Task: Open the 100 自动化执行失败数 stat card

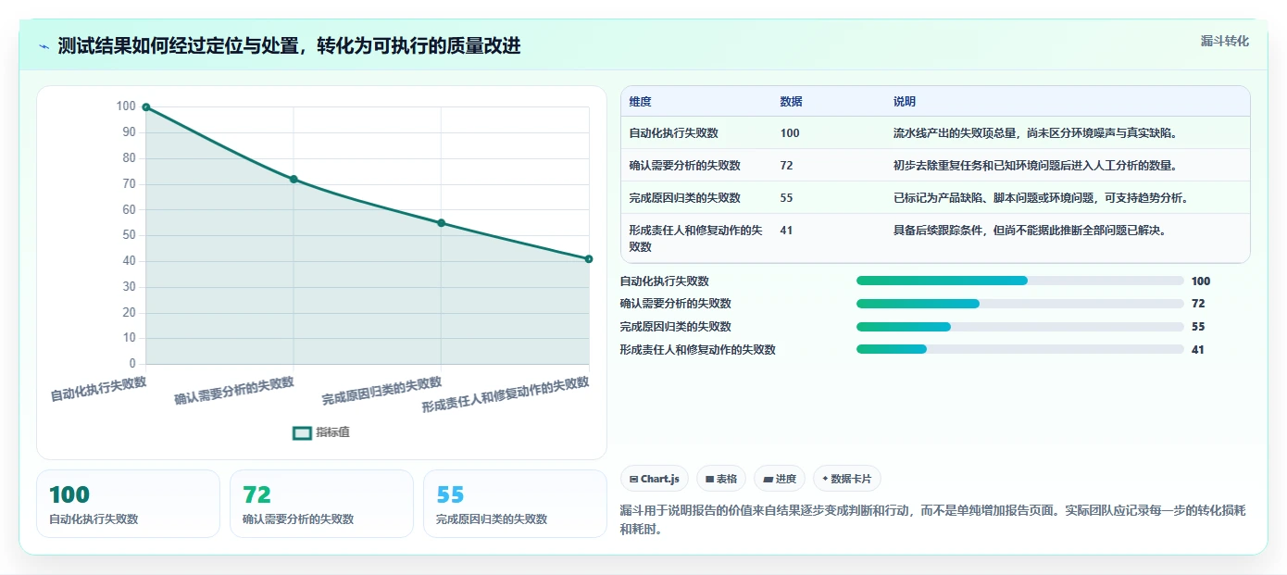Action: [x=129, y=504]
